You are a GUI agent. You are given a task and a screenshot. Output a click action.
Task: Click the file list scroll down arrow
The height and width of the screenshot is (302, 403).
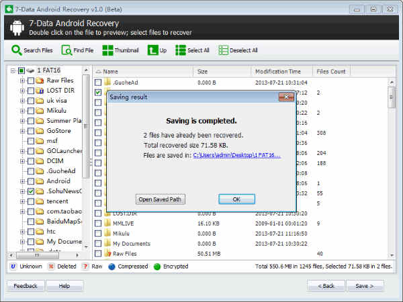click(392, 255)
